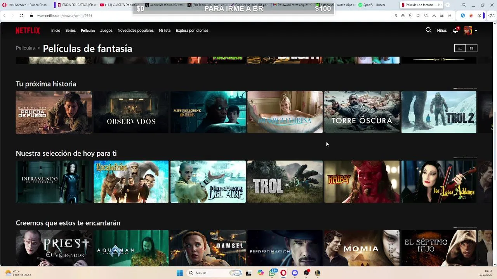Go to Inicio in Netflix menu
The image size is (497, 279).
point(56,30)
